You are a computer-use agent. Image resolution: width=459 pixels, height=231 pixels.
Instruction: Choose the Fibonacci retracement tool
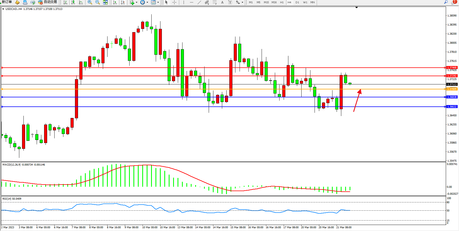click(x=214, y=2)
